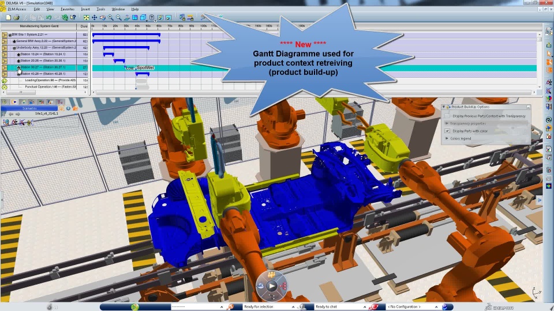
Task: Open the PLM Access menu
Action: (17, 9)
